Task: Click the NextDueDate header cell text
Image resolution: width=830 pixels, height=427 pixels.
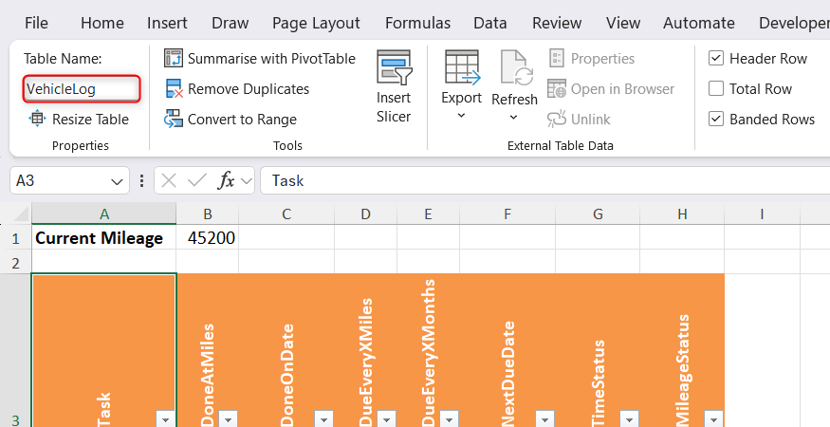Action: click(x=507, y=374)
